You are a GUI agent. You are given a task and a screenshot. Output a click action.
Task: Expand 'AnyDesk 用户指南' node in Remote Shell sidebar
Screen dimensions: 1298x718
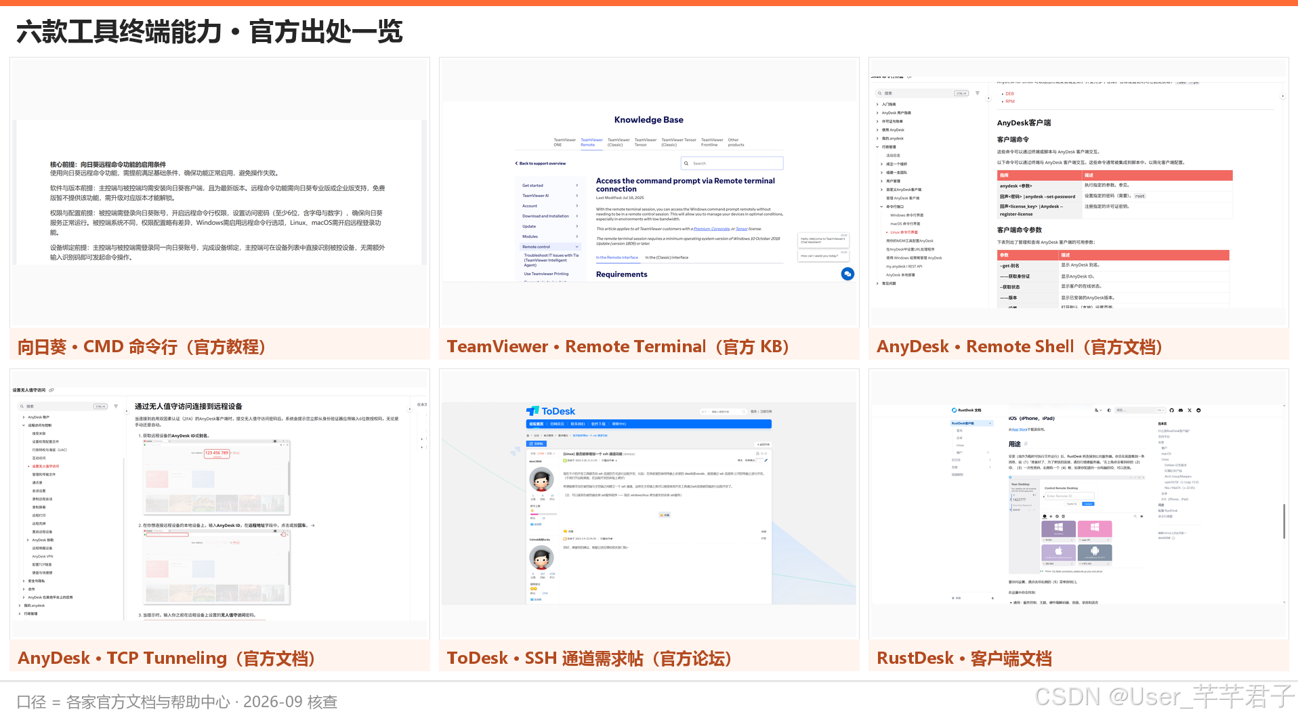tap(877, 113)
